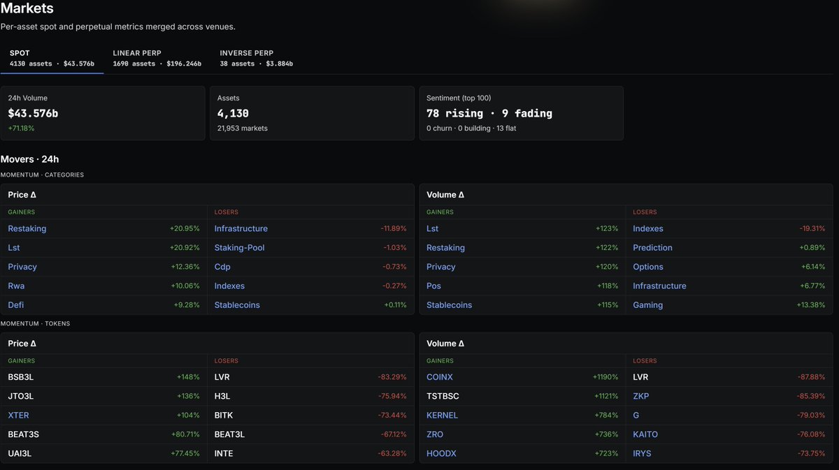Click the -73.75% IRYS value
This screenshot has width=839, height=470.
811,453
